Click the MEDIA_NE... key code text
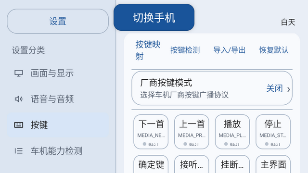 pyautogui.click(x=151, y=136)
